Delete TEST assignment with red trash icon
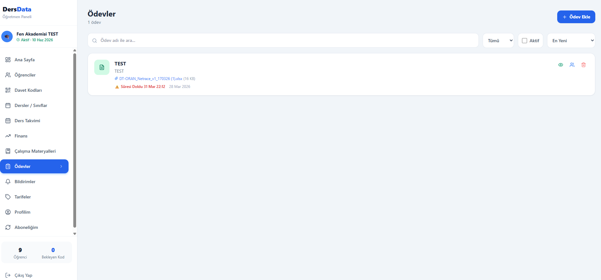The image size is (601, 280). 584,65
